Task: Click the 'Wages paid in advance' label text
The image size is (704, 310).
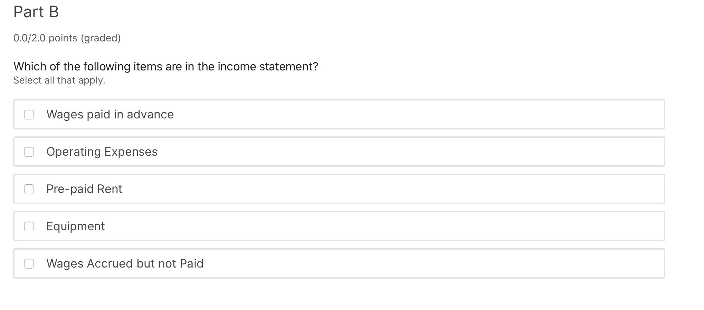Action: tap(110, 115)
